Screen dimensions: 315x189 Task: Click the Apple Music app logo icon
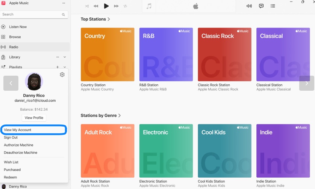[3, 3]
